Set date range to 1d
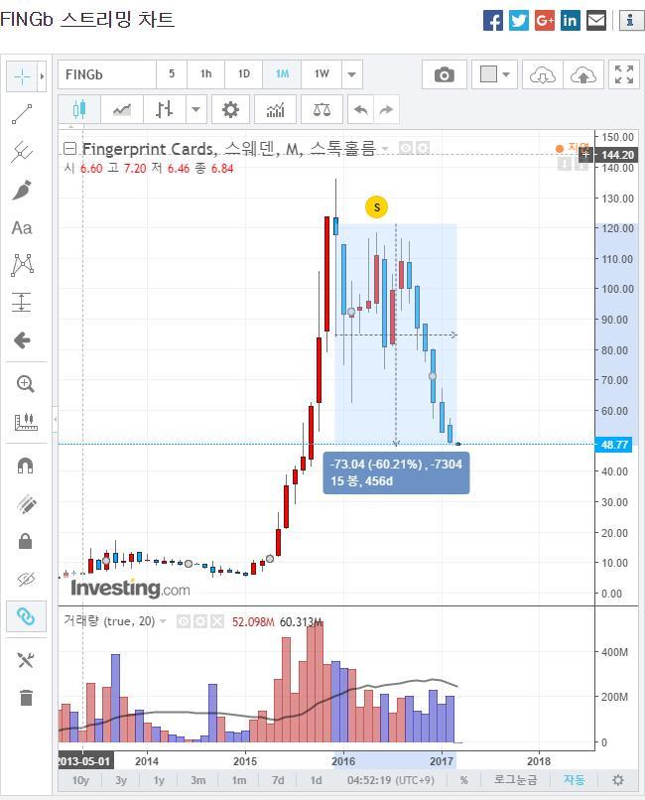This screenshot has height=800, width=645. pos(317,780)
